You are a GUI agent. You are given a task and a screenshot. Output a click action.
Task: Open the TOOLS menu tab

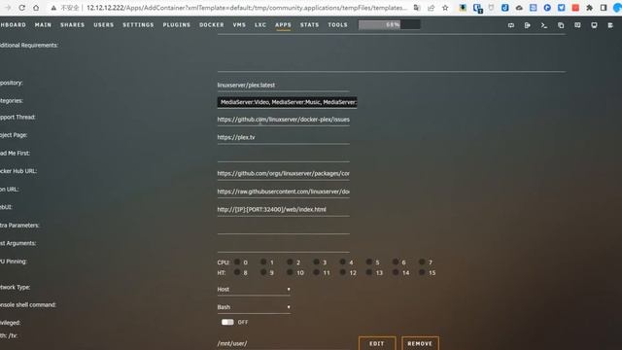point(337,24)
